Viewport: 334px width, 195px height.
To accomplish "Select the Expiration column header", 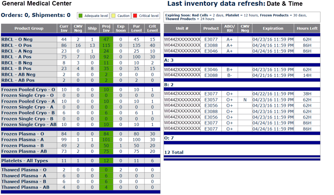I will click(x=273, y=28).
